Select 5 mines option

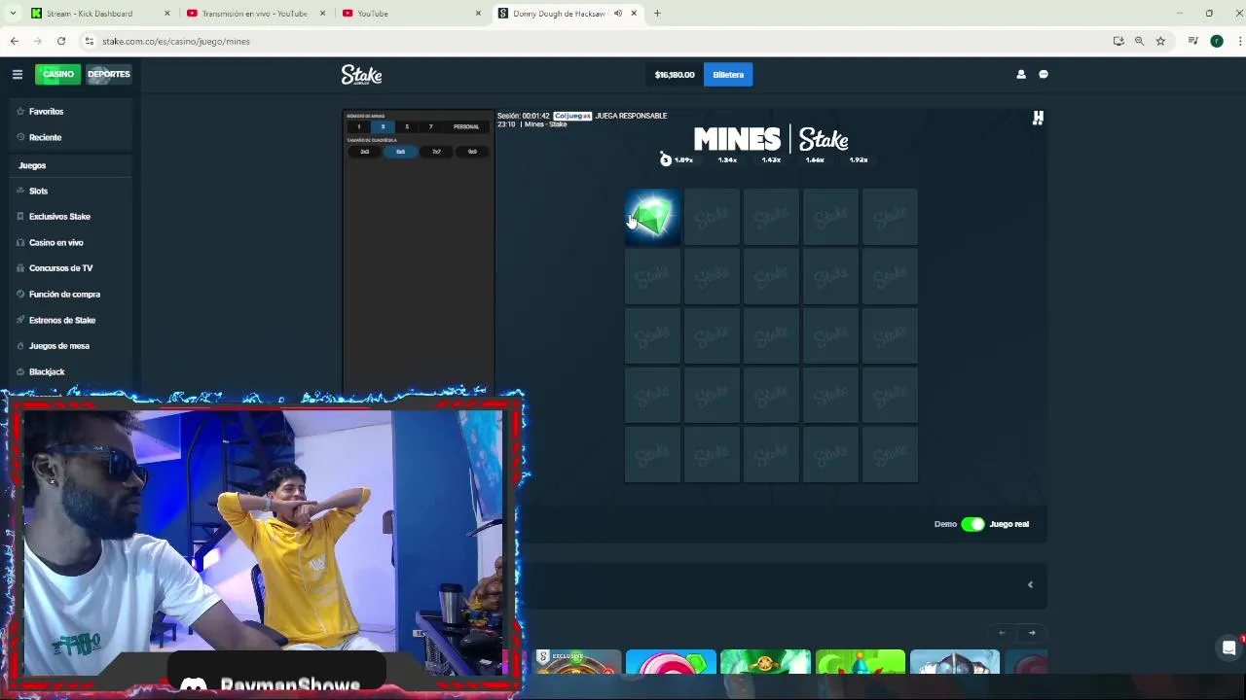click(407, 126)
